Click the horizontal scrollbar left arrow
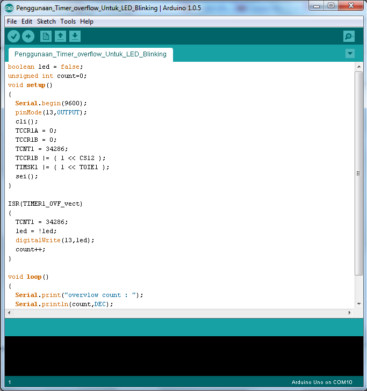This screenshot has width=367, height=391. (x=9, y=313)
